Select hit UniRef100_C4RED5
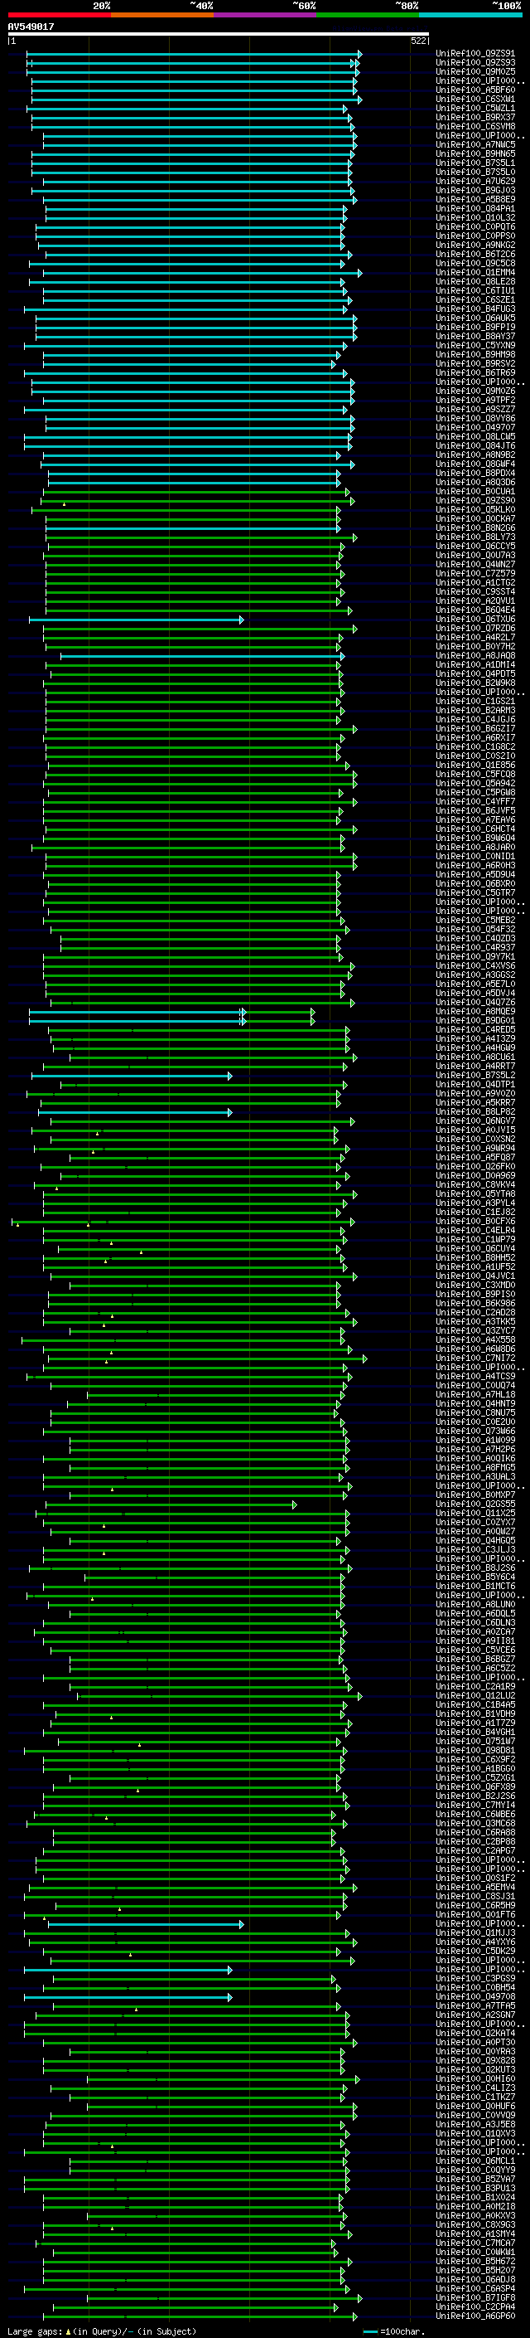530x2338 pixels. point(475,1031)
